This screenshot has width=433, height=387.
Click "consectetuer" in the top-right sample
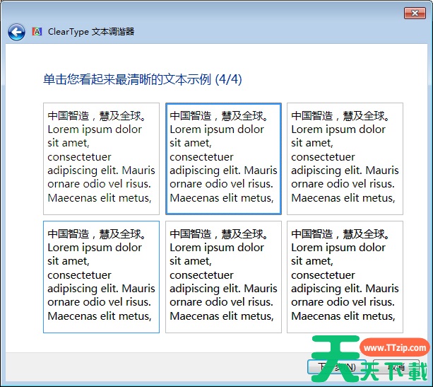pyautogui.click(x=324, y=157)
